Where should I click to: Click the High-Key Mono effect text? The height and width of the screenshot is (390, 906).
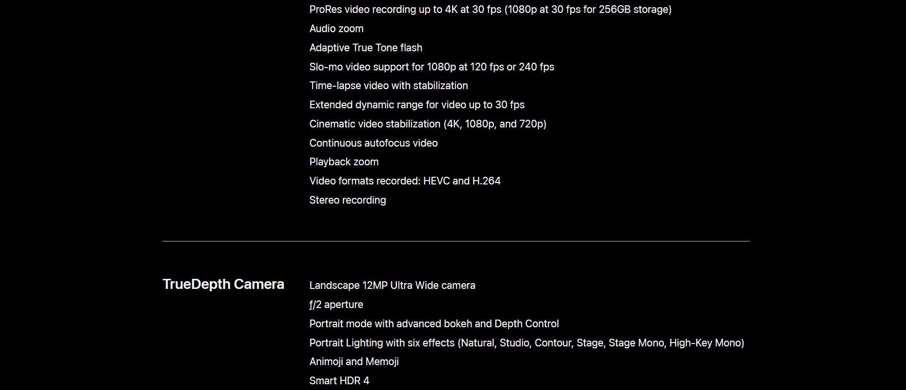705,343
